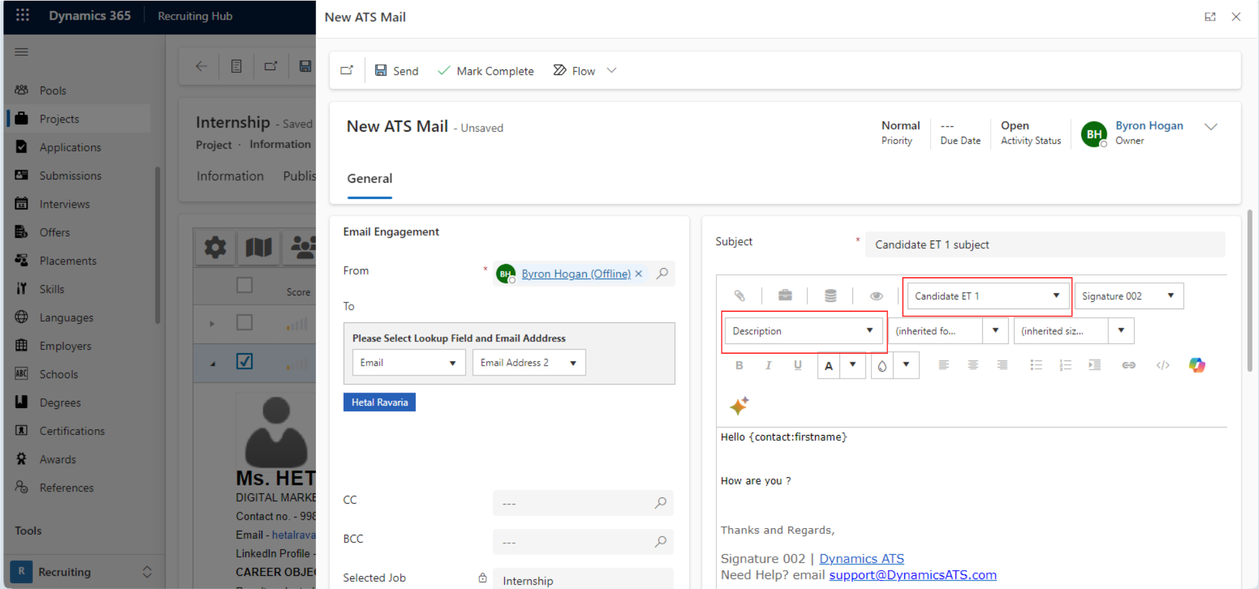Select the General tab

370,178
